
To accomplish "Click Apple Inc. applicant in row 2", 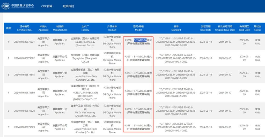I will point(43,58).
